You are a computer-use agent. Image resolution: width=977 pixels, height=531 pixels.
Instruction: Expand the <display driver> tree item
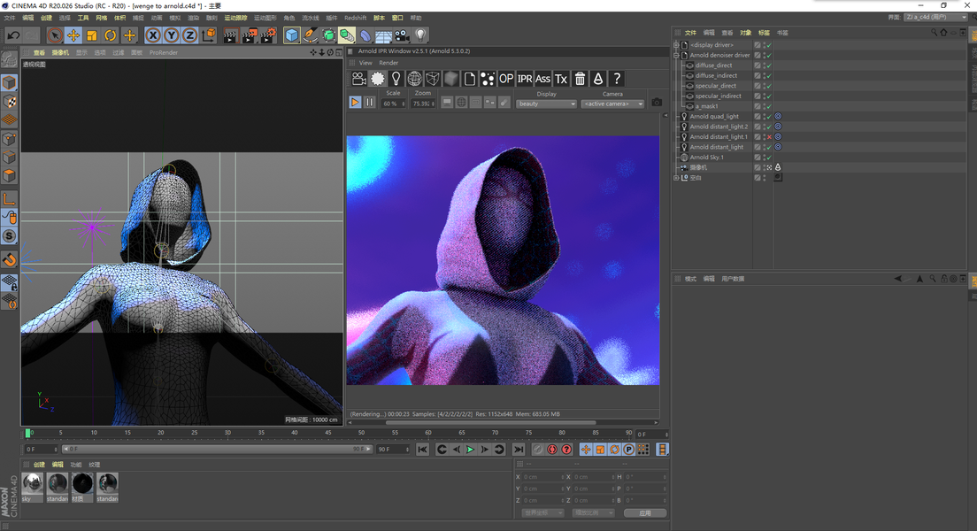pyautogui.click(x=676, y=45)
